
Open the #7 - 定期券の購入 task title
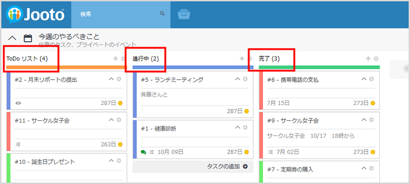tap(290, 170)
